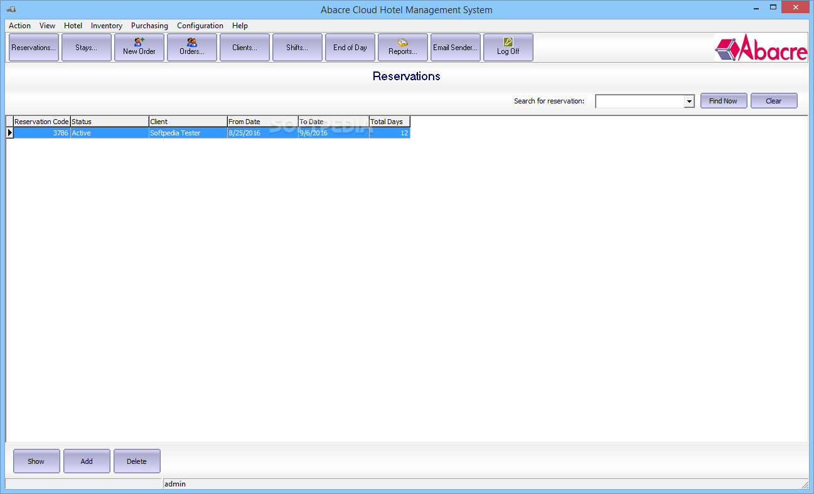Click the row indicator arrow for reservation 3786
Screen dimensions: 814x494
point(9,133)
